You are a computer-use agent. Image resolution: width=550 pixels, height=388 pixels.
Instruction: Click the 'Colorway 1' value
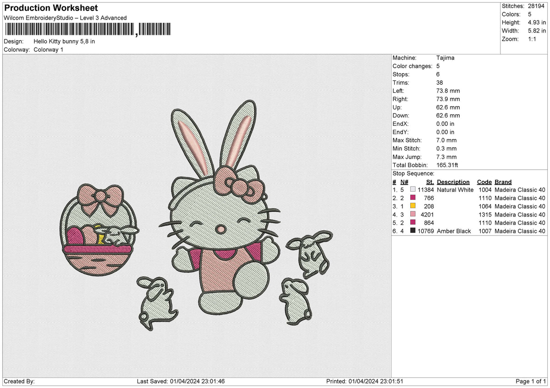(x=49, y=49)
